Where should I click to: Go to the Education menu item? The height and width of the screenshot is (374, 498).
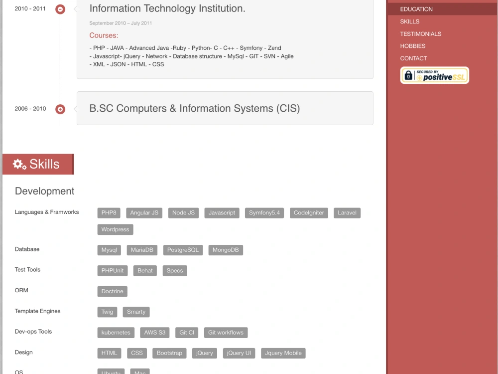(416, 9)
